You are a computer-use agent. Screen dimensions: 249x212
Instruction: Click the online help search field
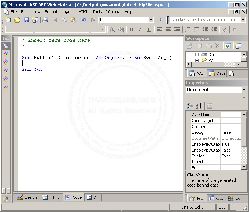pos(205,20)
